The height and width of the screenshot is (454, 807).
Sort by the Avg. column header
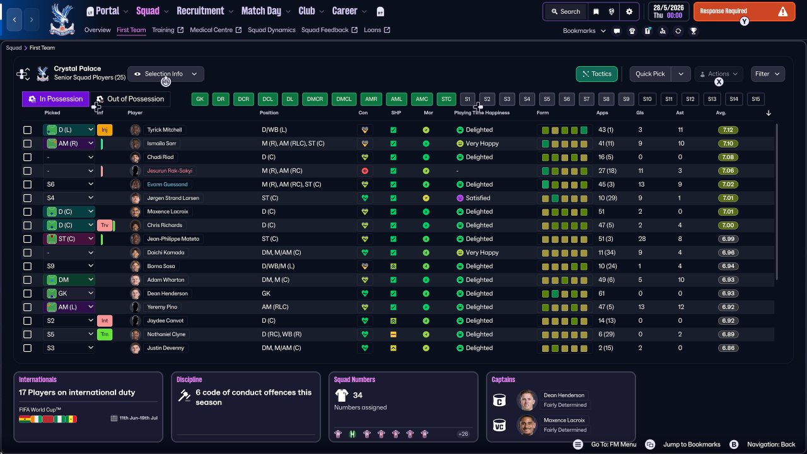(721, 113)
